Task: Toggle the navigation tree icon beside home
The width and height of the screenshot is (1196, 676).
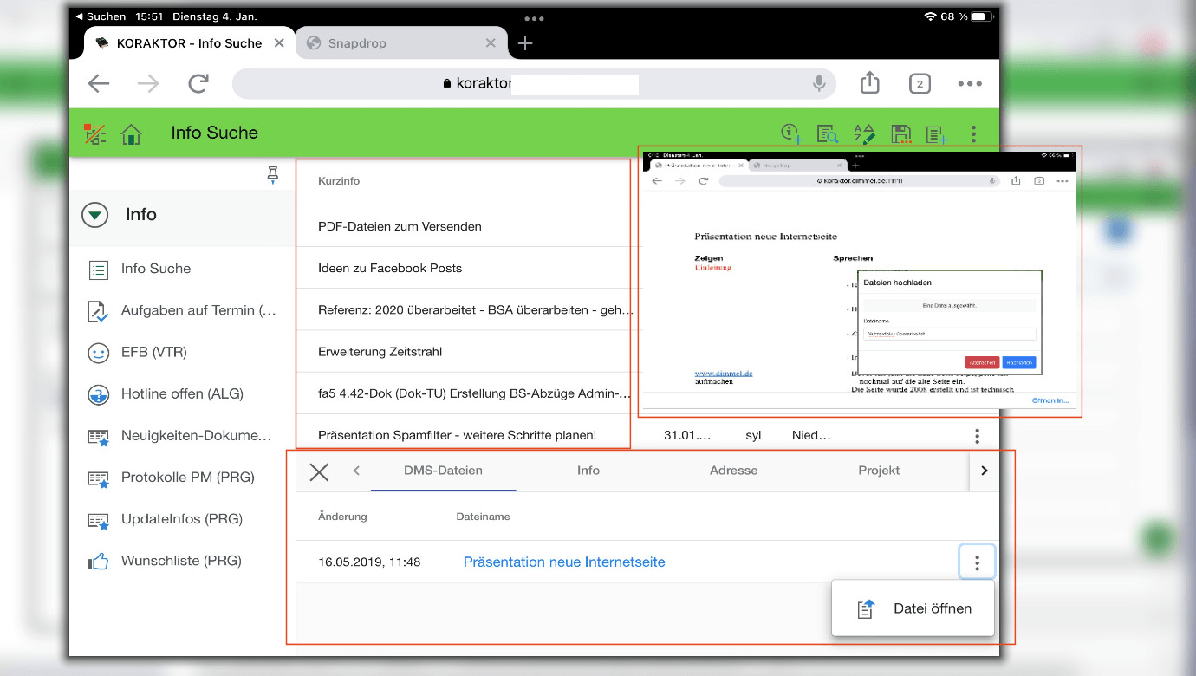Action: tap(94, 133)
